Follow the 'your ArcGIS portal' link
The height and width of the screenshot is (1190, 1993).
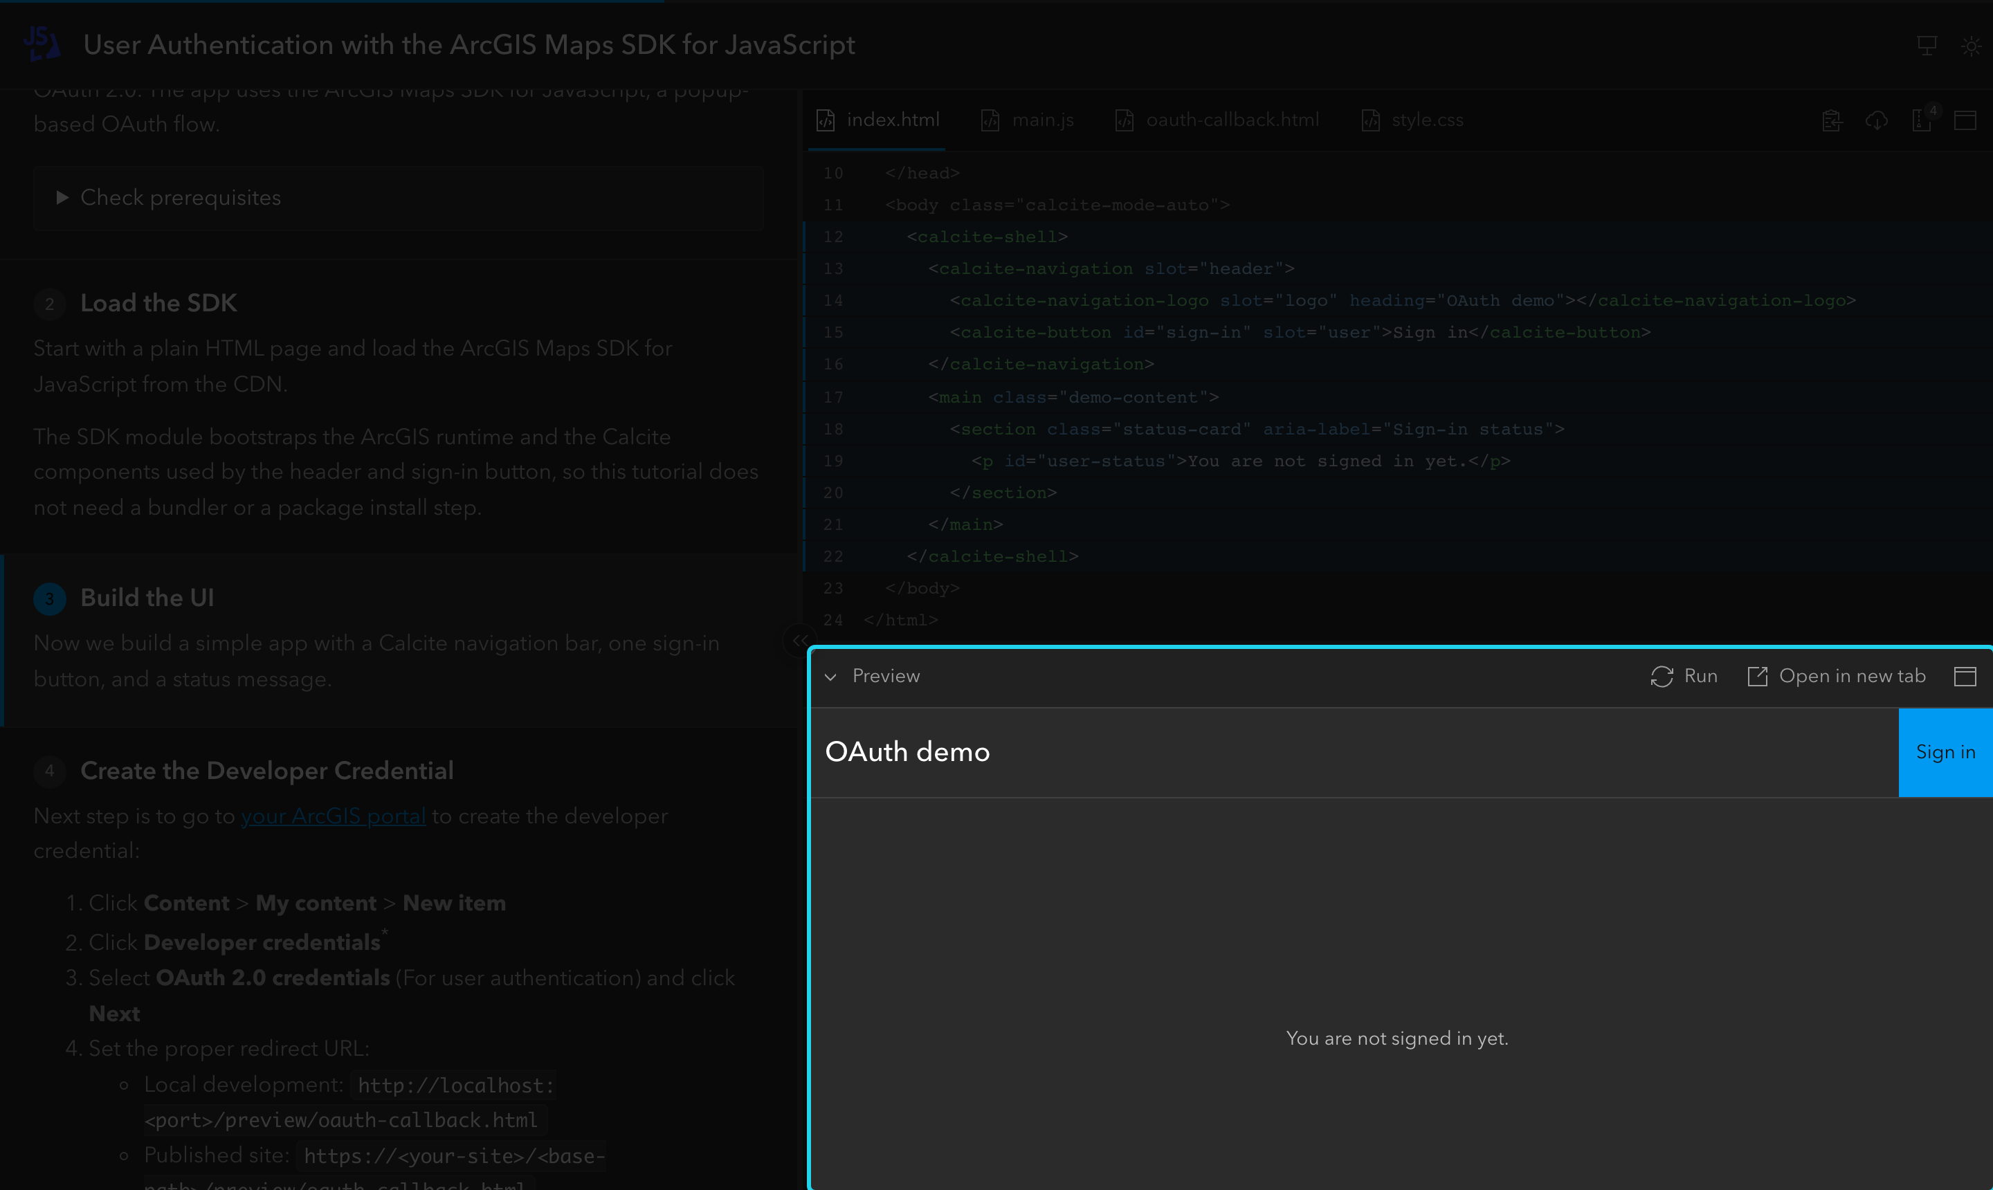333,816
